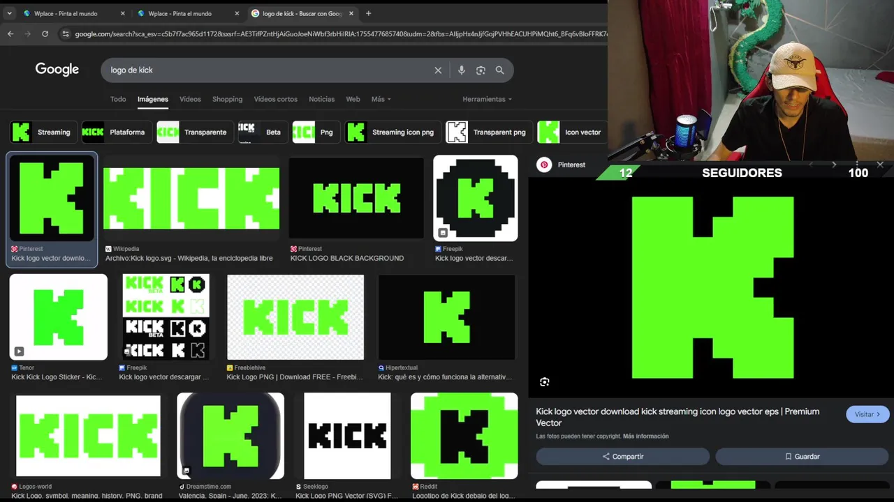Screen dimensions: 894x502
Task: Visit the source page with Visitar button
Action: tap(867, 414)
